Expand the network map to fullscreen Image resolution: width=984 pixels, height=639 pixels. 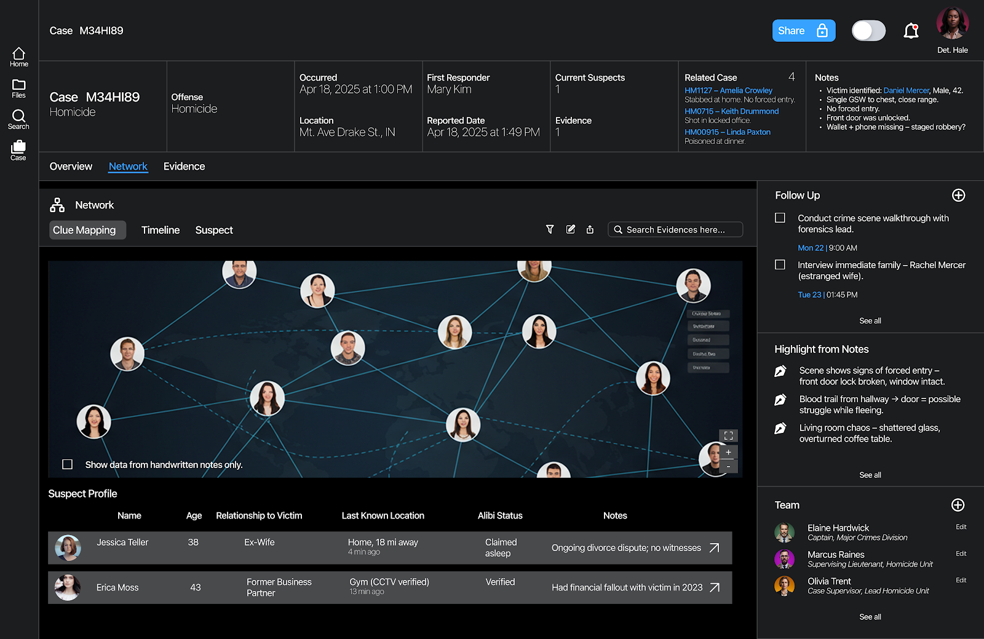point(728,435)
